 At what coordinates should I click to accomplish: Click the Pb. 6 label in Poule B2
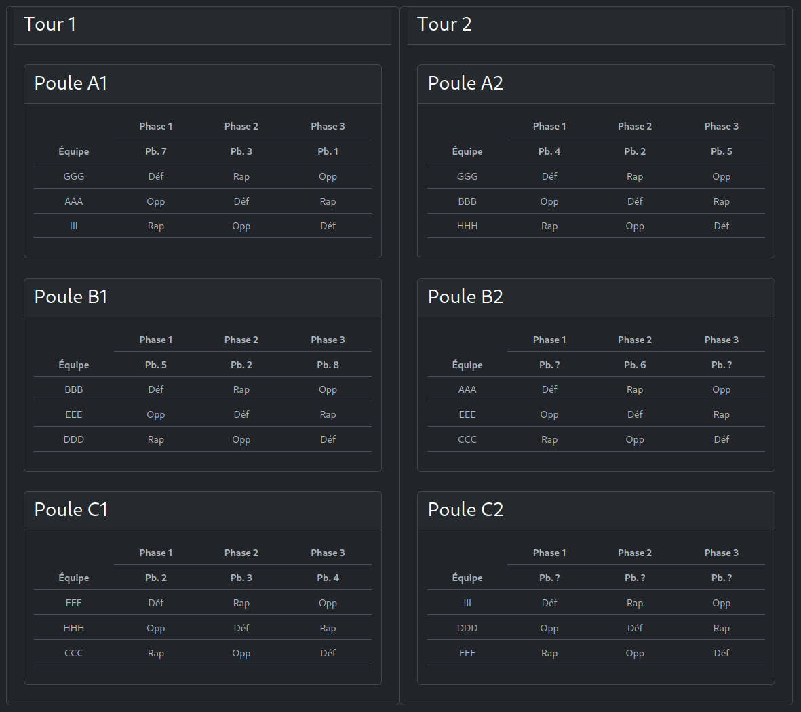[635, 364]
